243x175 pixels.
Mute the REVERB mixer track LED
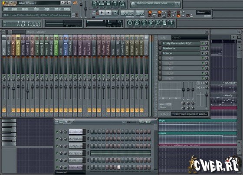127,76
